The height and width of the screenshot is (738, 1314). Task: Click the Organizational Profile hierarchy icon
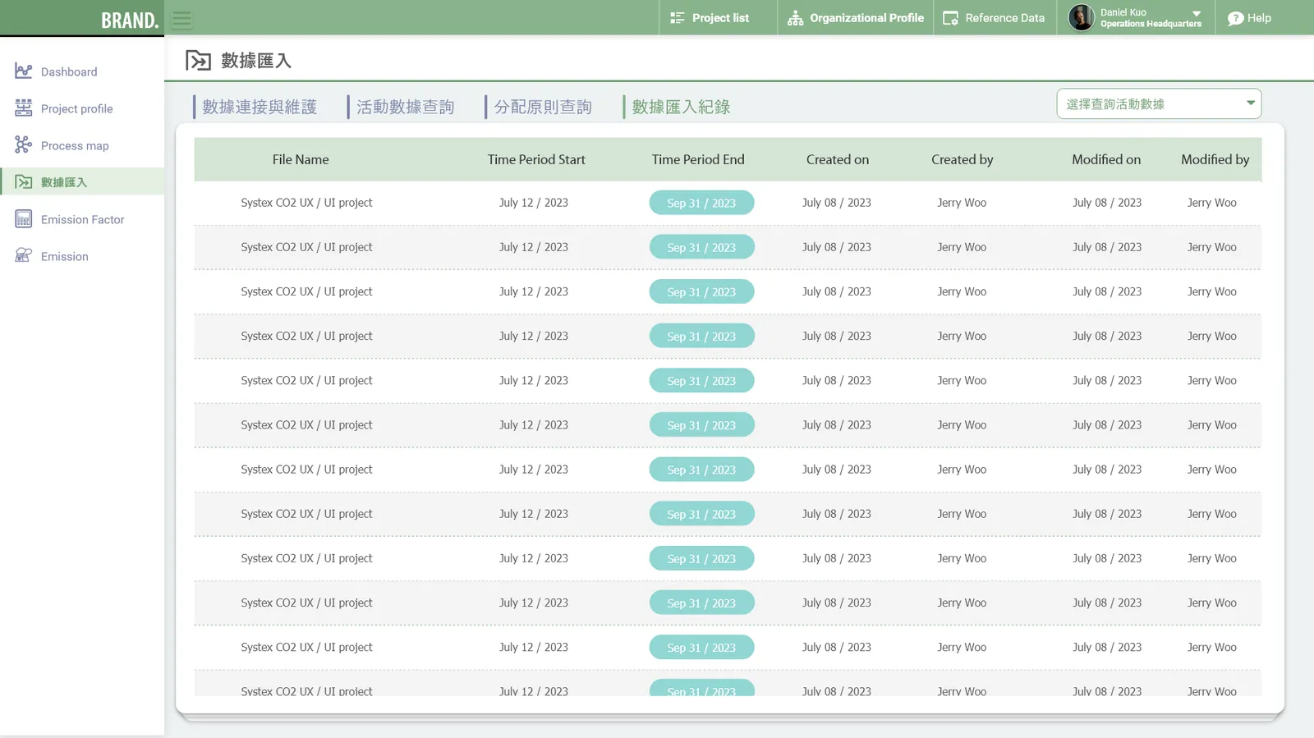pyautogui.click(x=795, y=18)
